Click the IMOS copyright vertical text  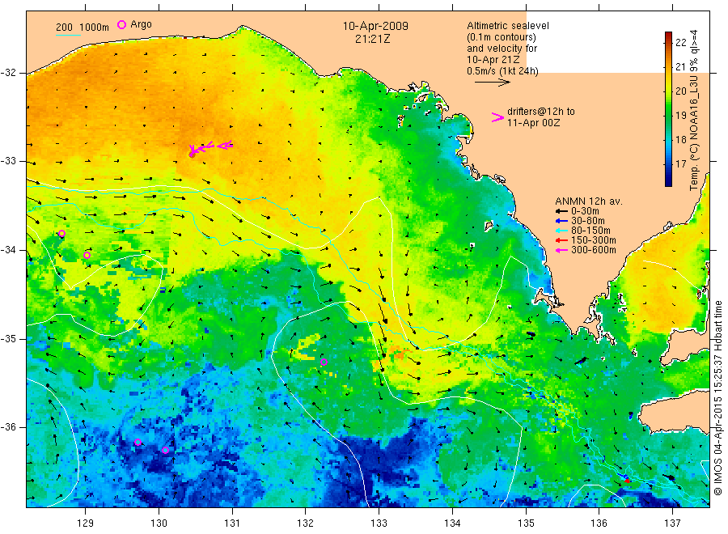coord(718,397)
